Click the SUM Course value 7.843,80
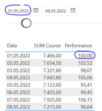Viewport: 102px width, 111px height. [52, 78]
